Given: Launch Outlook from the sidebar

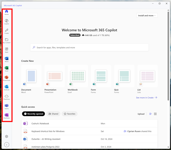Looking at the screenshot, I should click(7, 88).
